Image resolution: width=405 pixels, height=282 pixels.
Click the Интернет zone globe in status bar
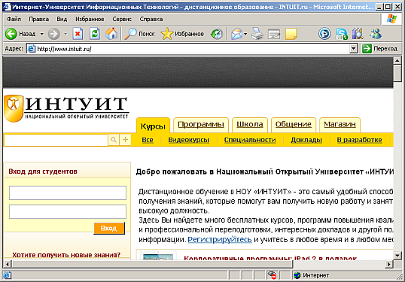click(297, 275)
